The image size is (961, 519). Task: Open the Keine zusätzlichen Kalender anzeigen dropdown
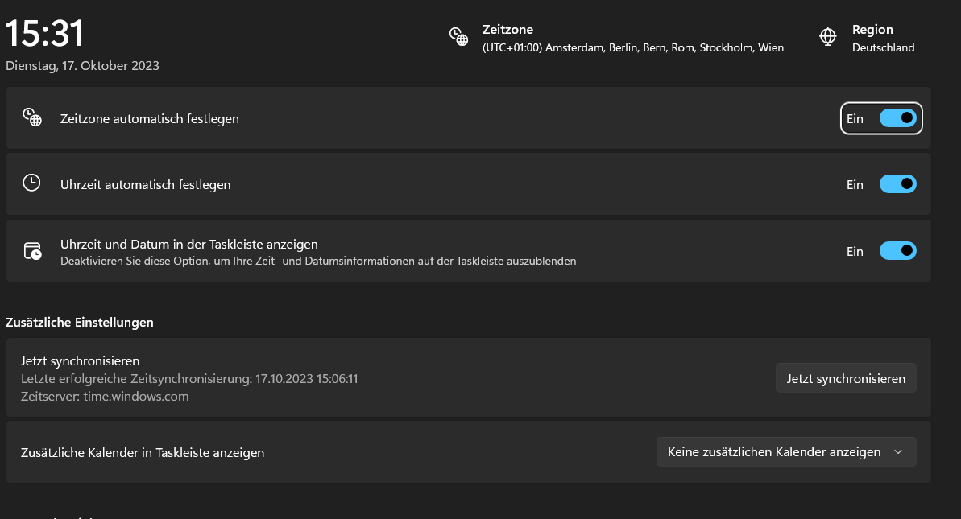pos(786,452)
